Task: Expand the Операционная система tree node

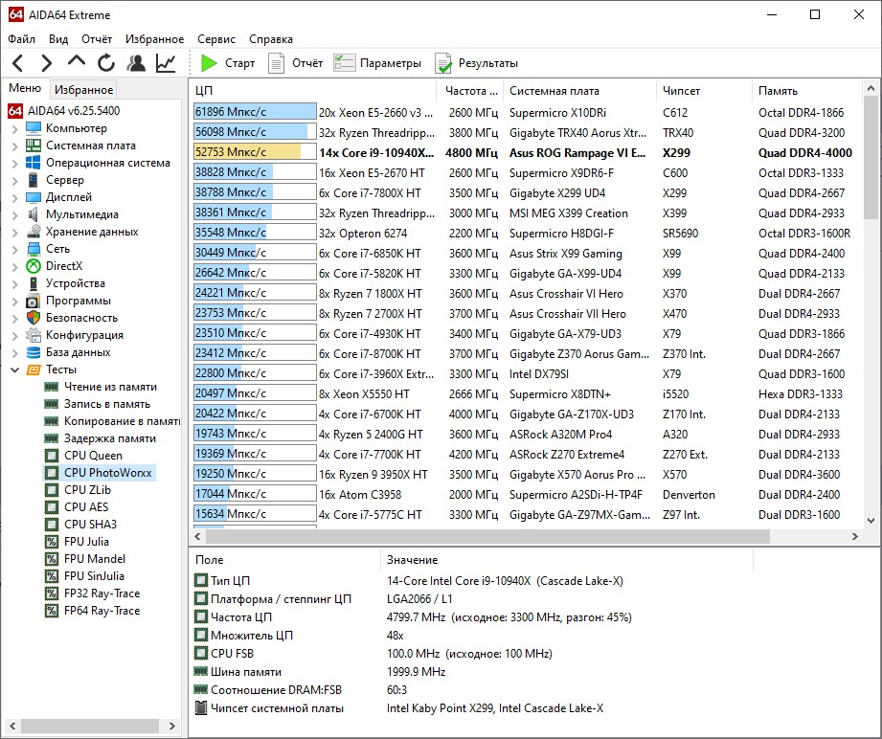Action: (15, 163)
